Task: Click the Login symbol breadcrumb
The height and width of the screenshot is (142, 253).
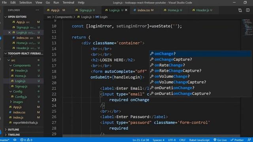Action: coord(102,17)
